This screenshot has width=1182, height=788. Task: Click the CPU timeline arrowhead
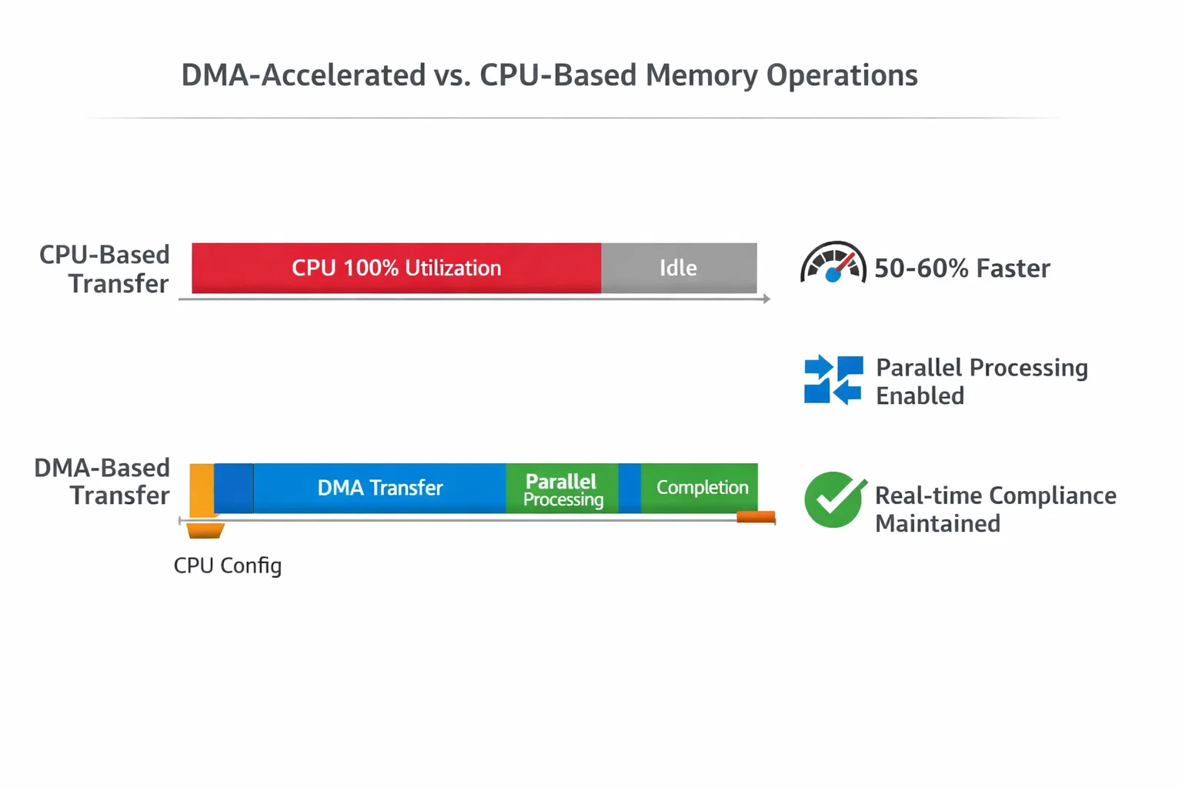[x=766, y=299]
